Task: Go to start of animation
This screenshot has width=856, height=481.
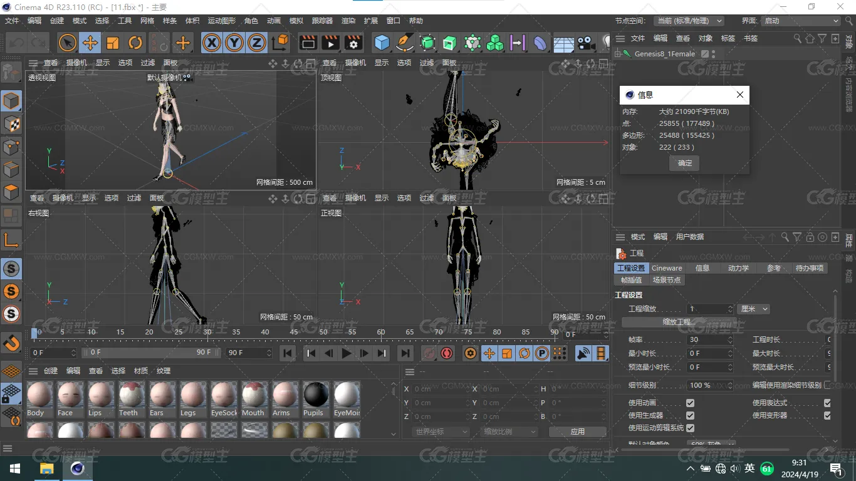Action: [x=288, y=353]
